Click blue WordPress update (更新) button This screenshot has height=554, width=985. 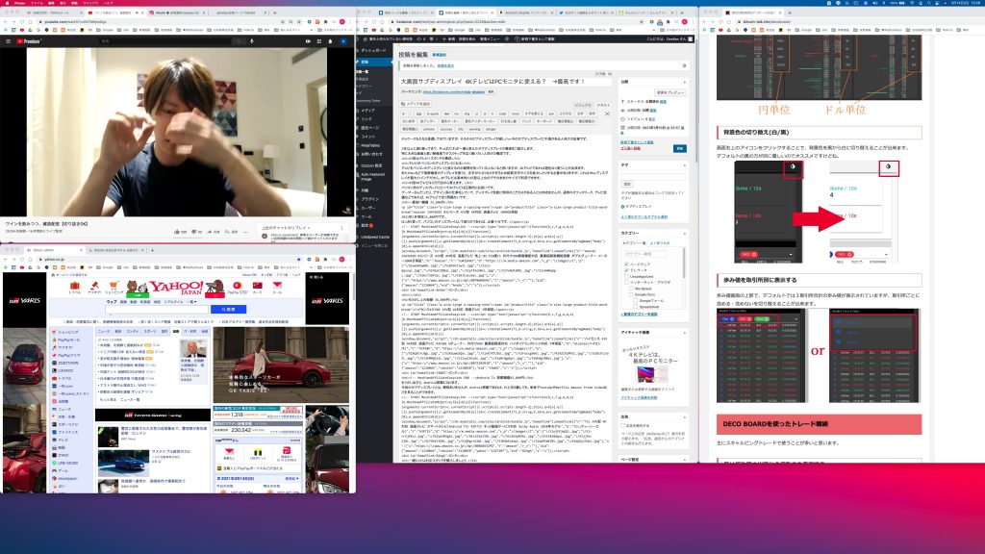click(x=680, y=149)
